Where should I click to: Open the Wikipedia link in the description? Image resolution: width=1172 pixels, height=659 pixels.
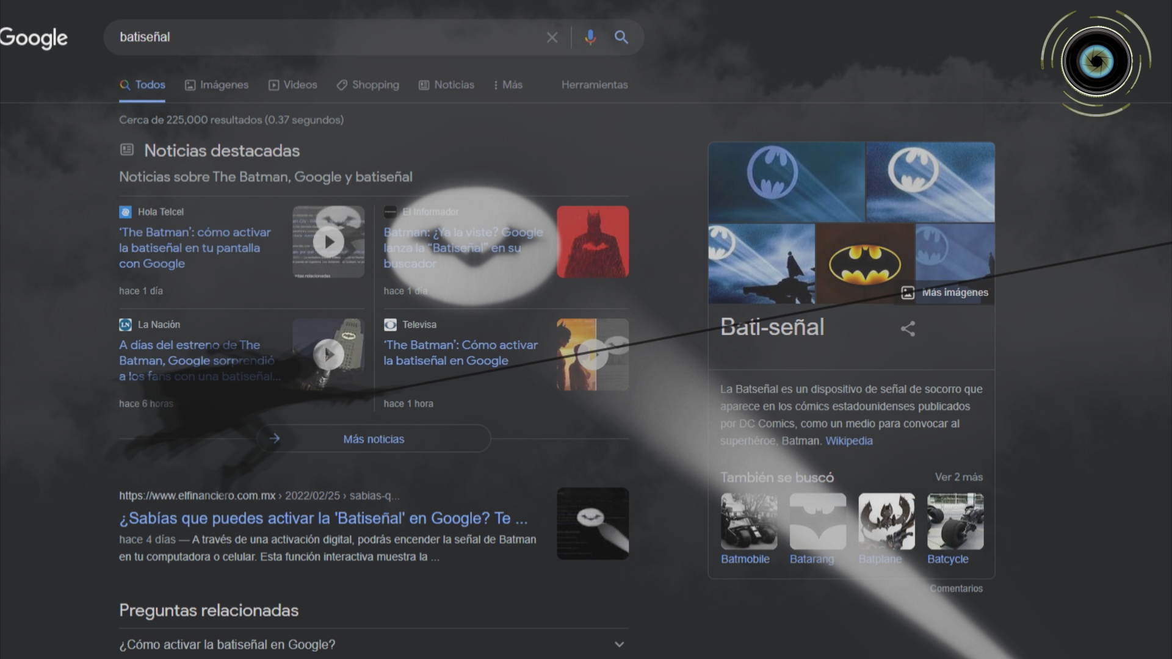click(848, 441)
